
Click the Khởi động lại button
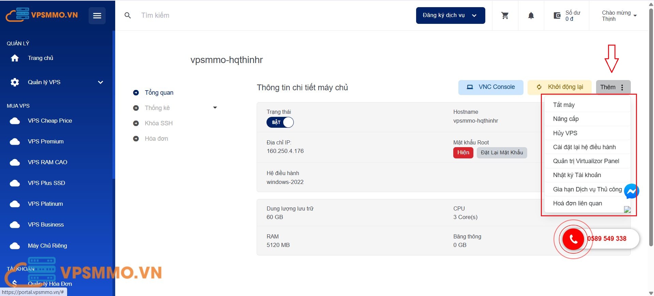point(560,87)
